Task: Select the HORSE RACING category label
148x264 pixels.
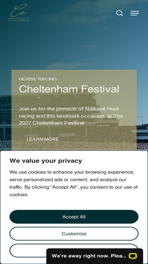Action: tap(38, 79)
